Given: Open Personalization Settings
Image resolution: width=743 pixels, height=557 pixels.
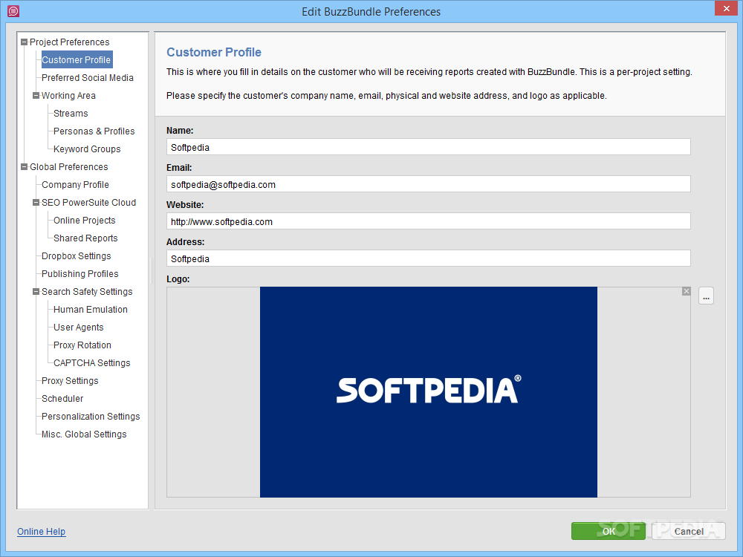Looking at the screenshot, I should pos(91,417).
